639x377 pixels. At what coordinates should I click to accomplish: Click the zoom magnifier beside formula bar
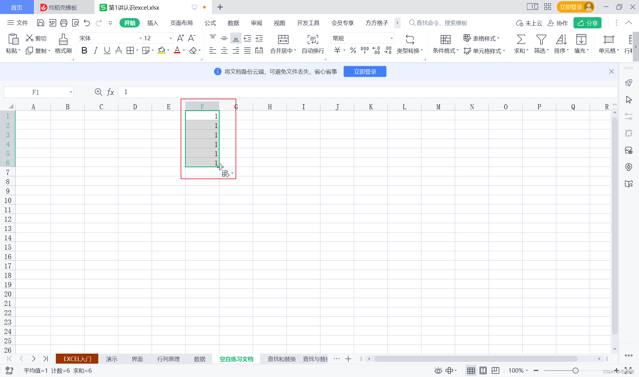(98, 92)
